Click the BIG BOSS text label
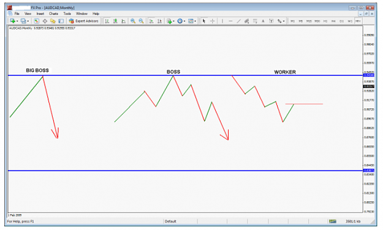383x230 pixels. coord(37,70)
